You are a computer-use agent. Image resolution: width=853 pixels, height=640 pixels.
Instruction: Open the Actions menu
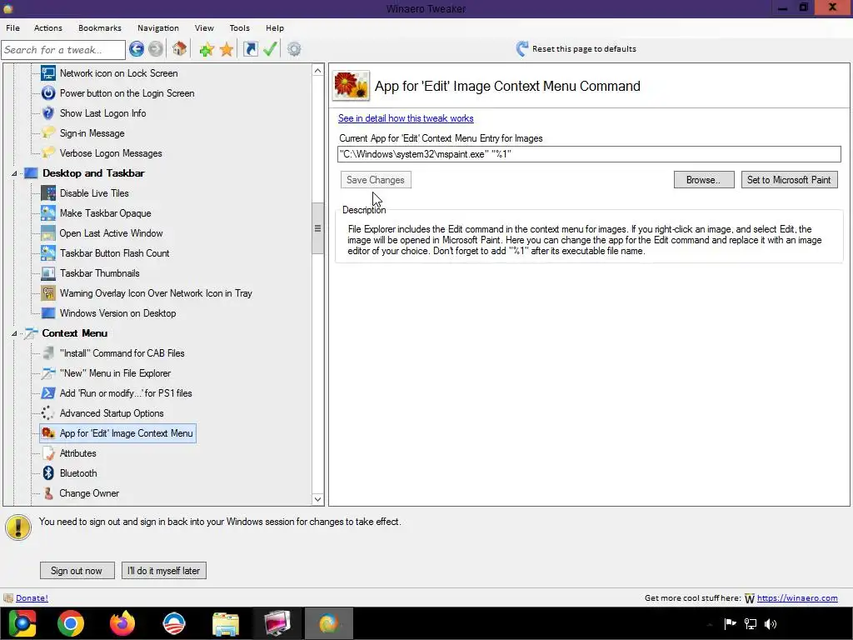(x=47, y=27)
